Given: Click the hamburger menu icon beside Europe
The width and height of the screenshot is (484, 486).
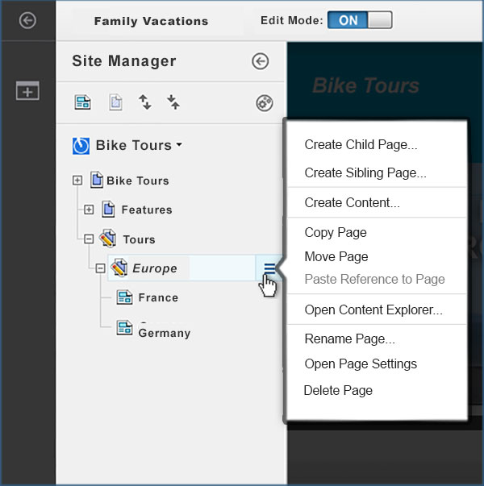Looking at the screenshot, I should (269, 269).
